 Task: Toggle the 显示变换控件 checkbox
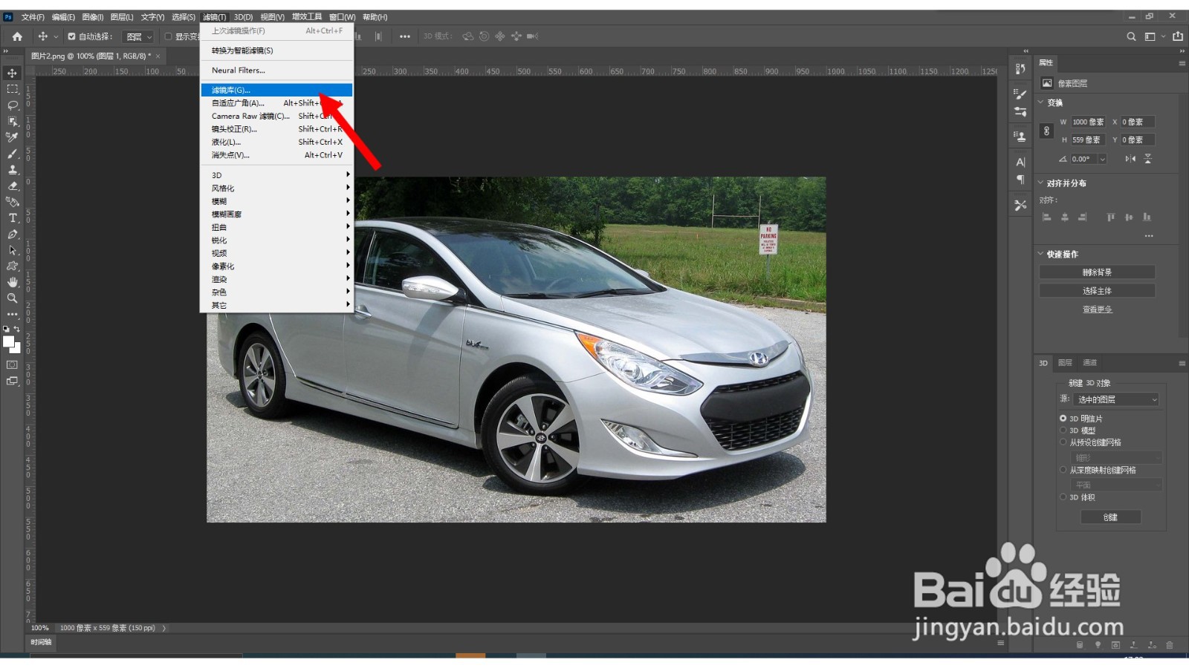tap(168, 36)
